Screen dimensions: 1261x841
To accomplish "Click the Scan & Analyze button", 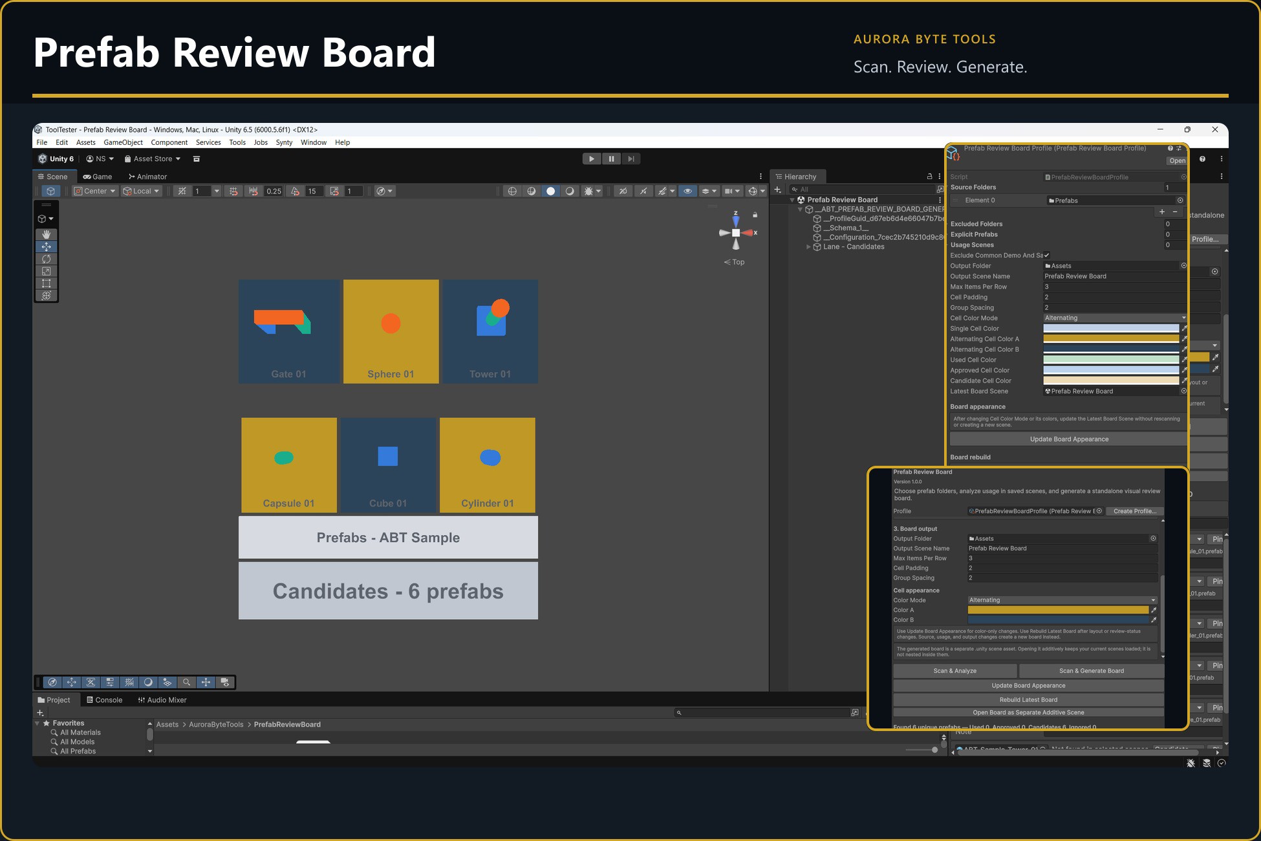I will [954, 671].
